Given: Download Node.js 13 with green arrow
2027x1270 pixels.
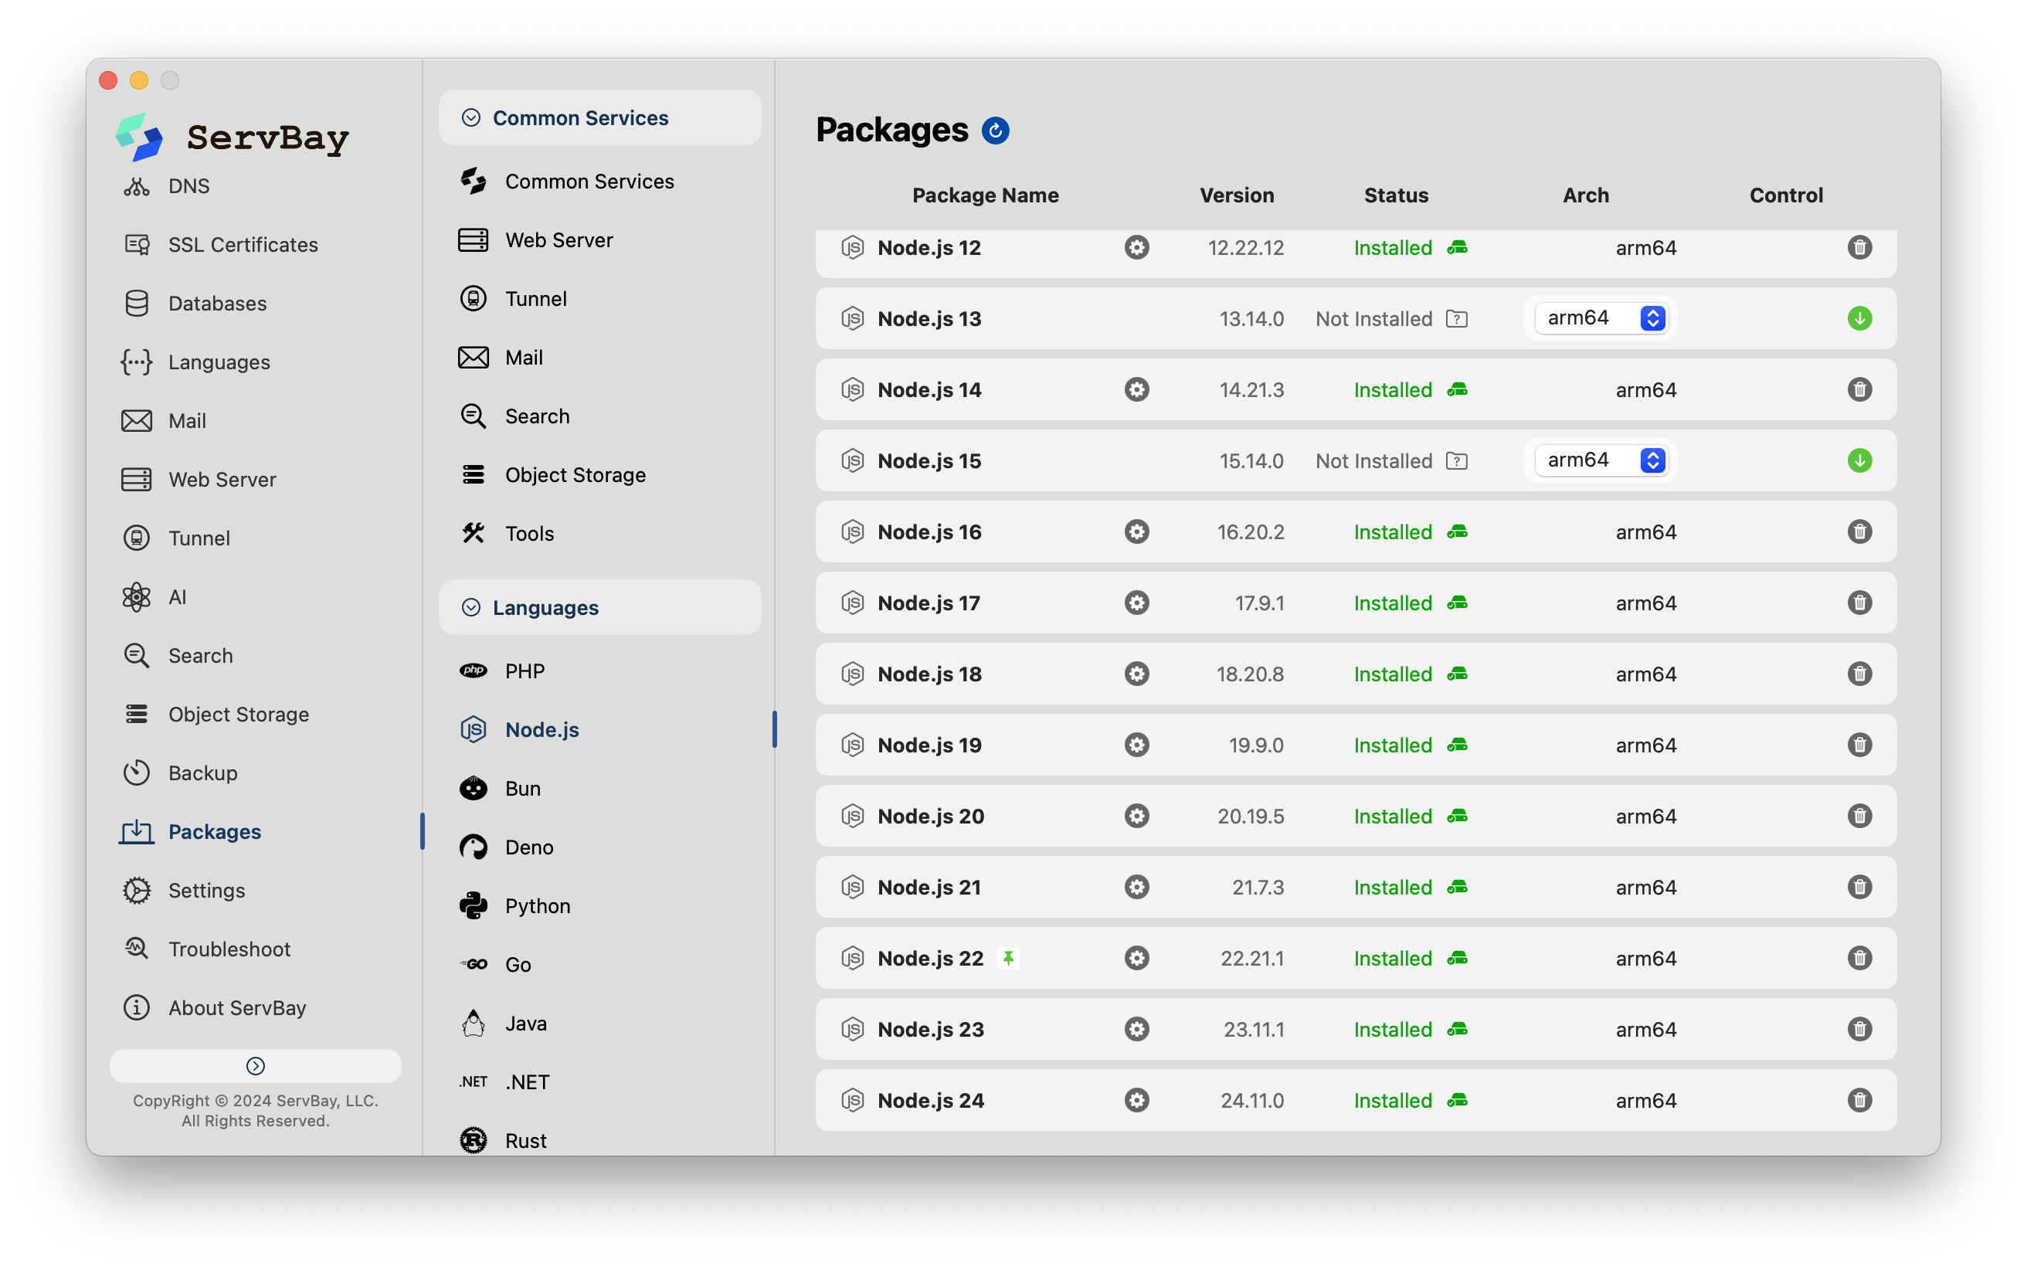Looking at the screenshot, I should [x=1859, y=318].
